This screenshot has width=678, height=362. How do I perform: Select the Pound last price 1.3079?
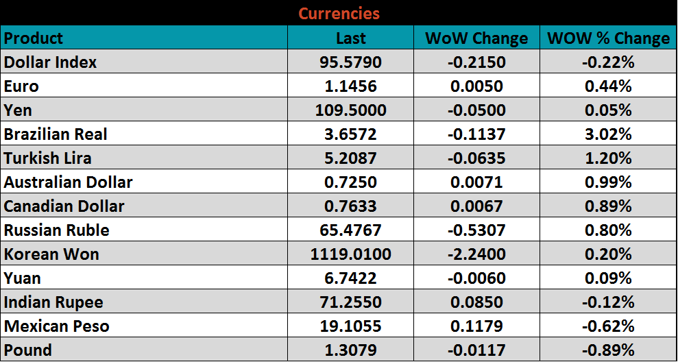click(x=350, y=350)
